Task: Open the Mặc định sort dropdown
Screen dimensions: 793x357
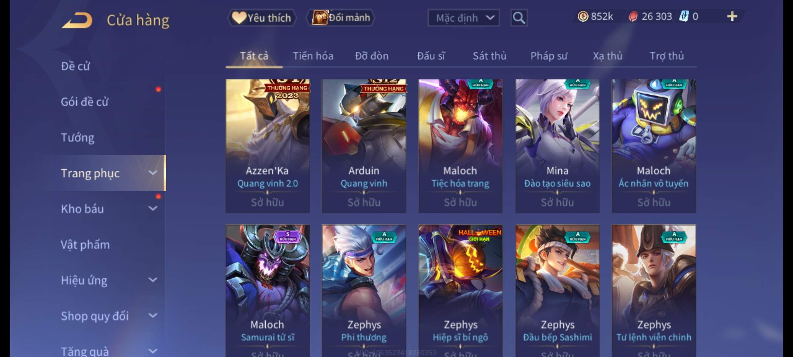Action: (463, 18)
